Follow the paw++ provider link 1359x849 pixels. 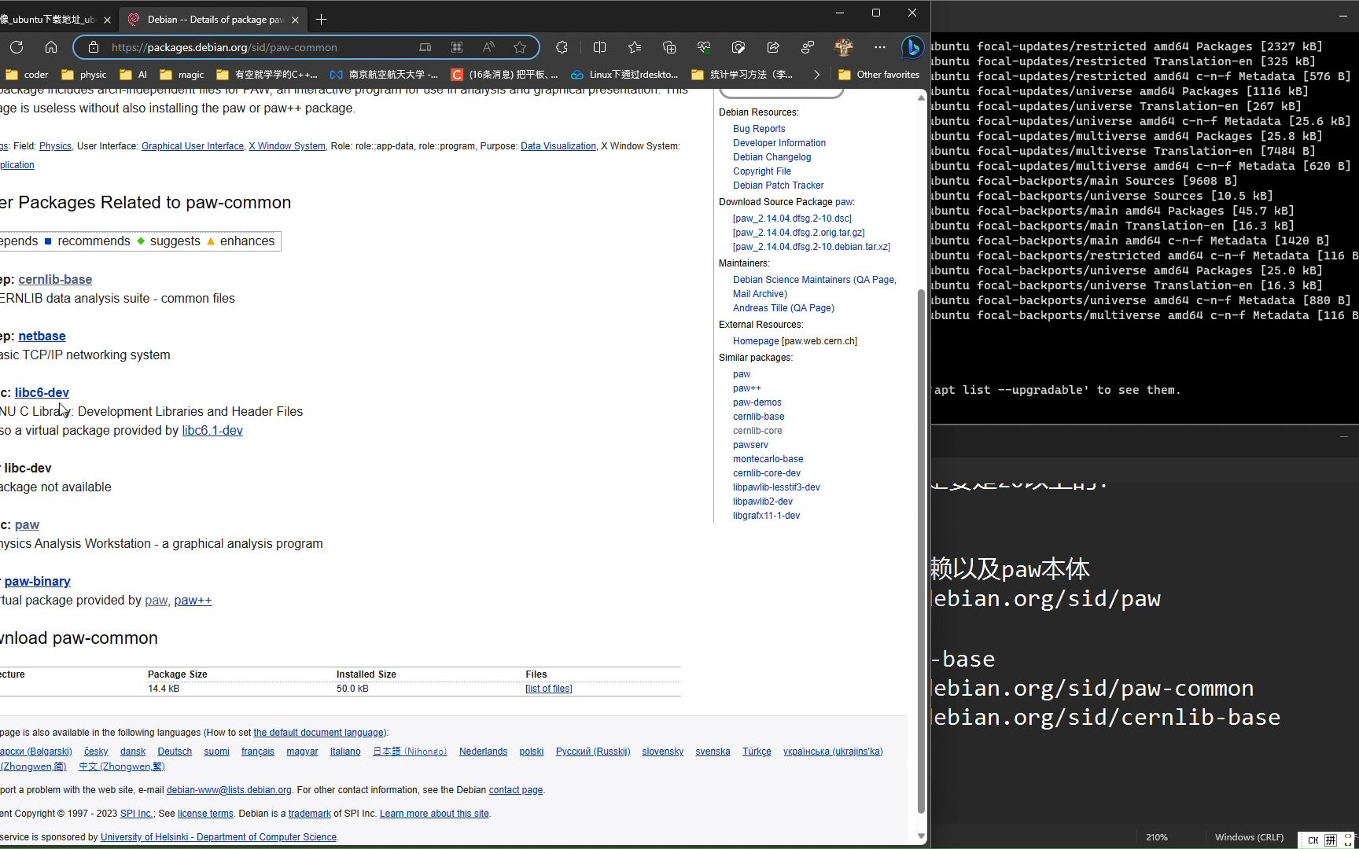click(x=193, y=601)
